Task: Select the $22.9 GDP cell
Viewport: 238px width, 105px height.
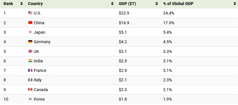Action: click(x=124, y=13)
